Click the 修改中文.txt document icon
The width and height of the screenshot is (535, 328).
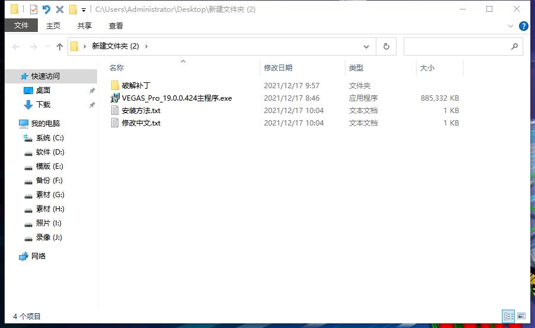pyautogui.click(x=115, y=123)
